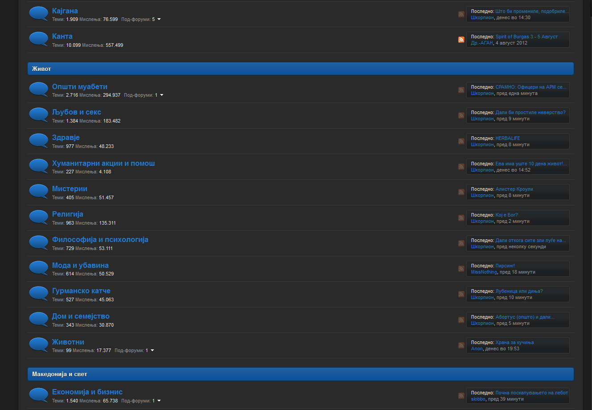Open the RSS feed for Мистерии
The width and height of the screenshot is (592, 410).
[x=461, y=192]
